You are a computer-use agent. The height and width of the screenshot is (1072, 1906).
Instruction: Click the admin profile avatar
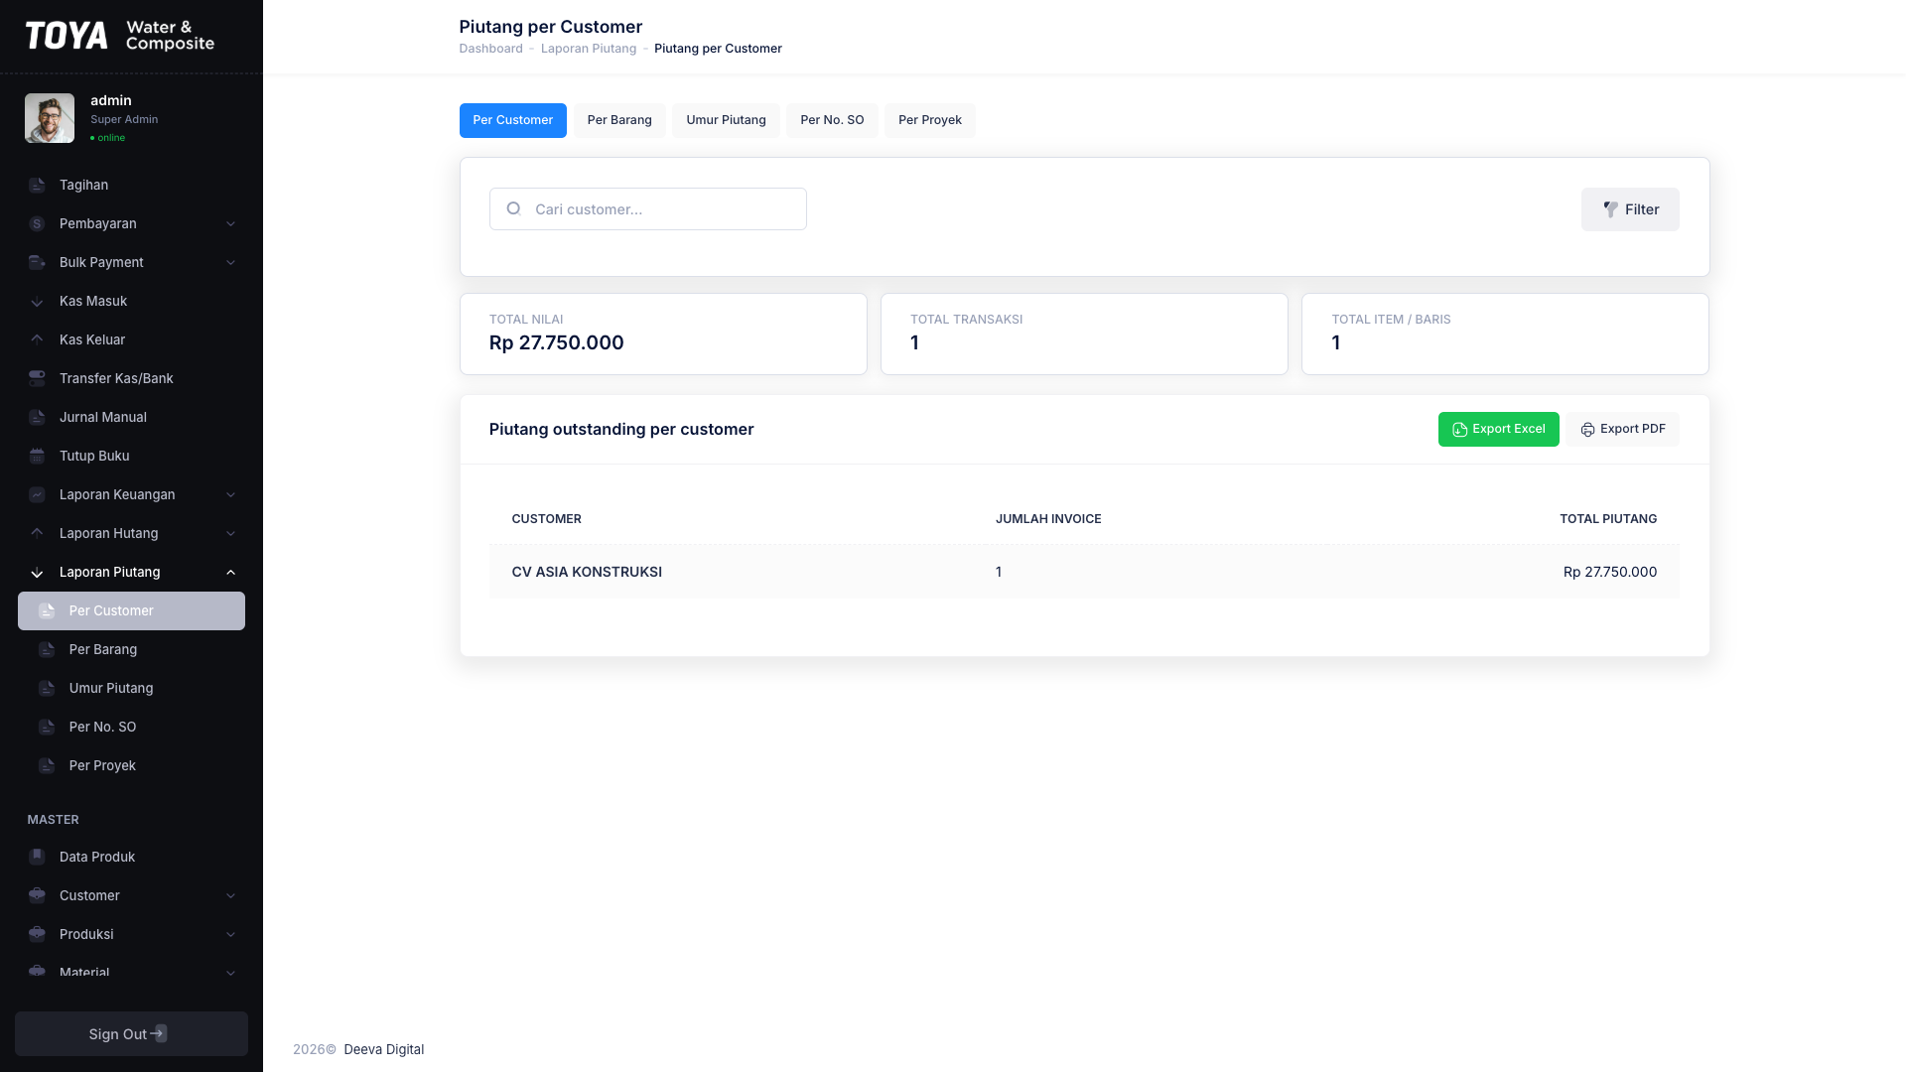(x=50, y=118)
